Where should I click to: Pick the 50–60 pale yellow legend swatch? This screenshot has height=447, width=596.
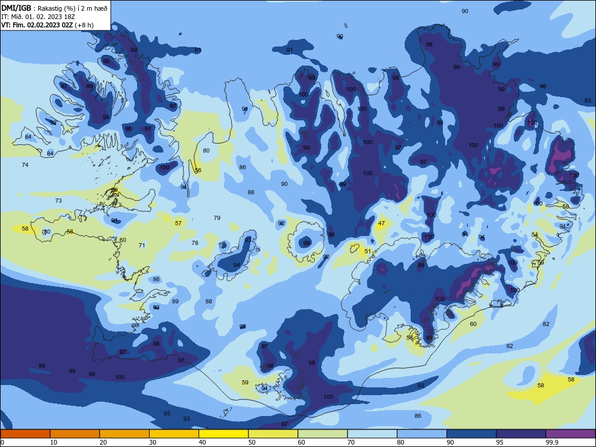click(273, 434)
